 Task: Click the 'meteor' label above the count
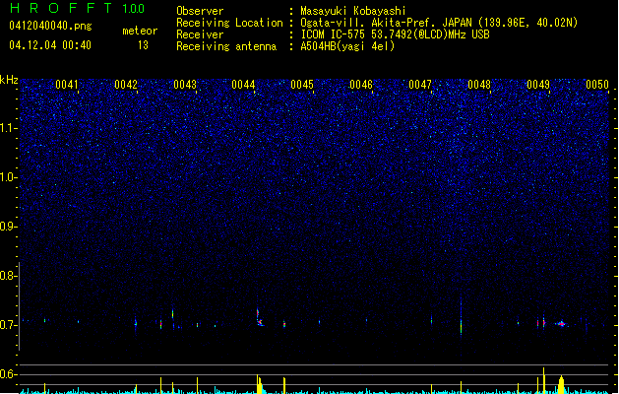[140, 31]
